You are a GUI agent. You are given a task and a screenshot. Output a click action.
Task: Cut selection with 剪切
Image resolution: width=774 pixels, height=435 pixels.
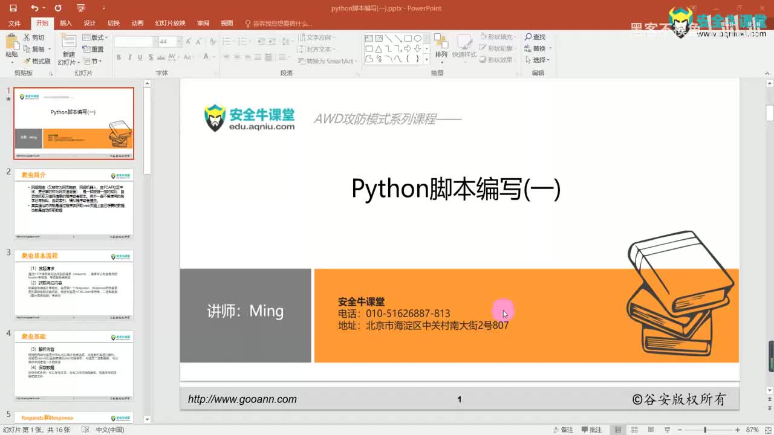click(34, 37)
